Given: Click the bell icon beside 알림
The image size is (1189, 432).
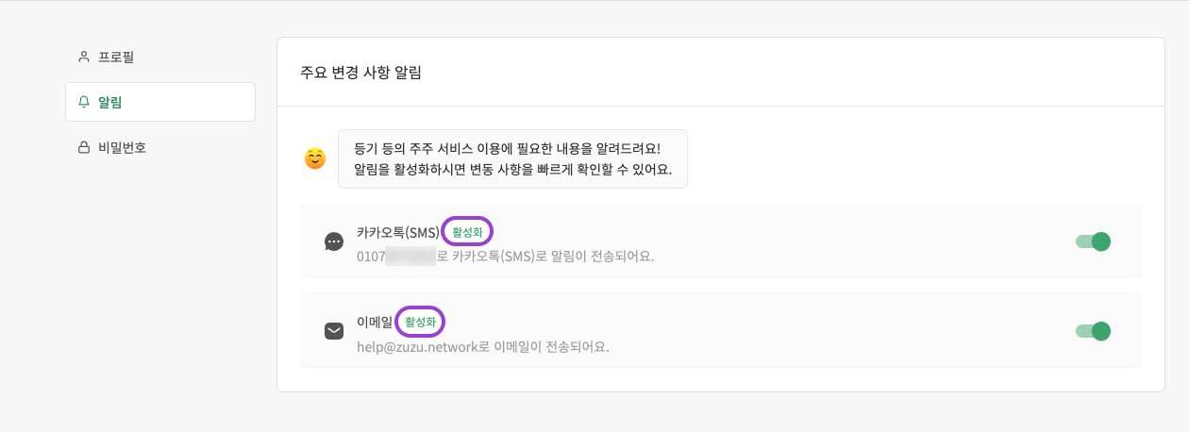Looking at the screenshot, I should point(84,102).
